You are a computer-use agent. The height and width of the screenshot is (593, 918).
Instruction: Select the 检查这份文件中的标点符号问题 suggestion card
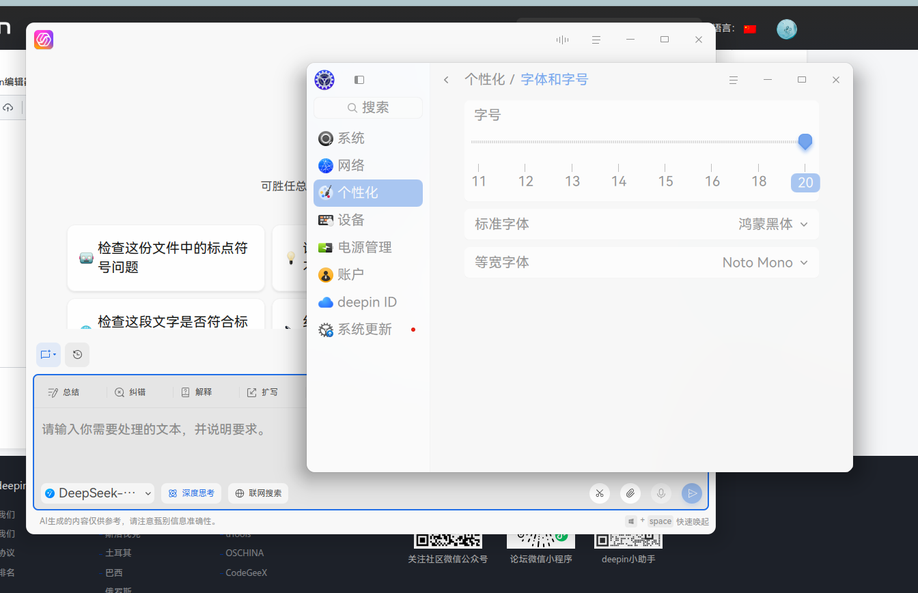coord(166,258)
